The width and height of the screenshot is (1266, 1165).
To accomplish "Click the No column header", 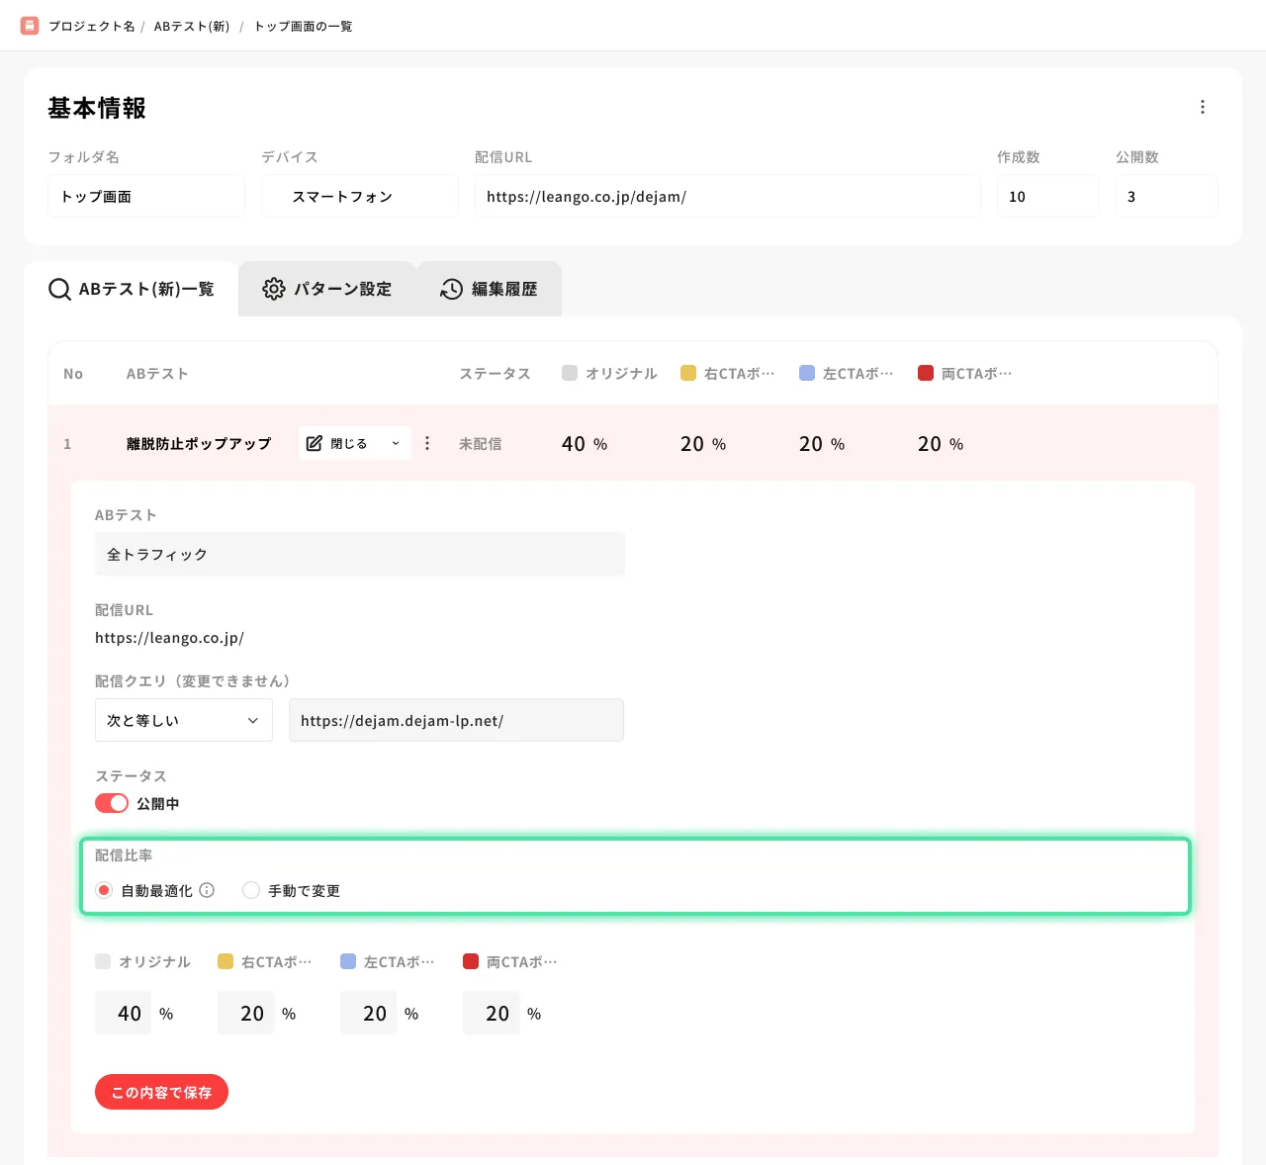I will 73,373.
